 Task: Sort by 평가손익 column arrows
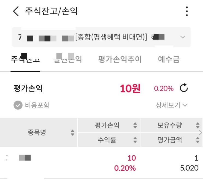[x=135, y=125]
